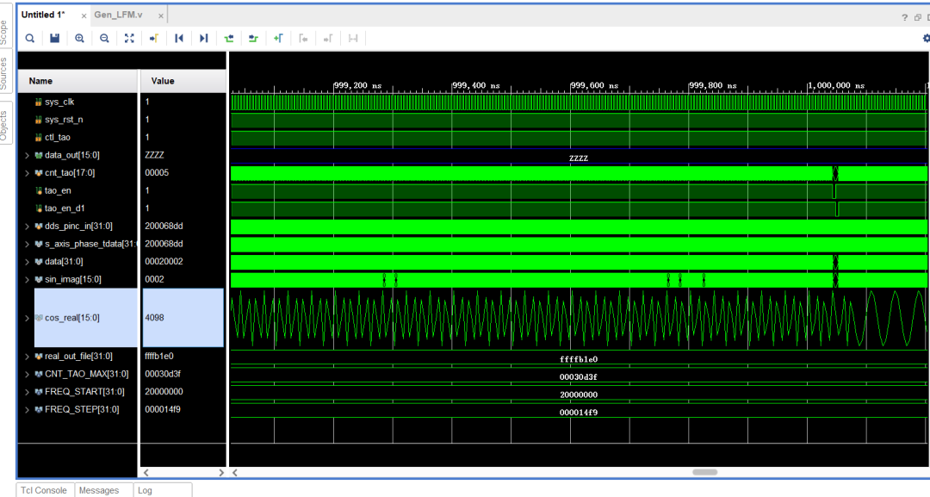Screen dimensions: 930x497
Task: Click the help question mark icon
Action: tap(904, 17)
